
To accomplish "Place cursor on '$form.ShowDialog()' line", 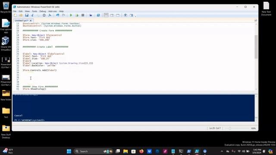I will pos(34,89).
